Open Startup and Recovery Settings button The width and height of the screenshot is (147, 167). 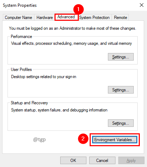[121, 123]
